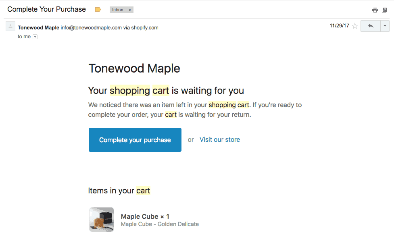
Task: Click the yellow importance marker icon
Action: (x=98, y=10)
